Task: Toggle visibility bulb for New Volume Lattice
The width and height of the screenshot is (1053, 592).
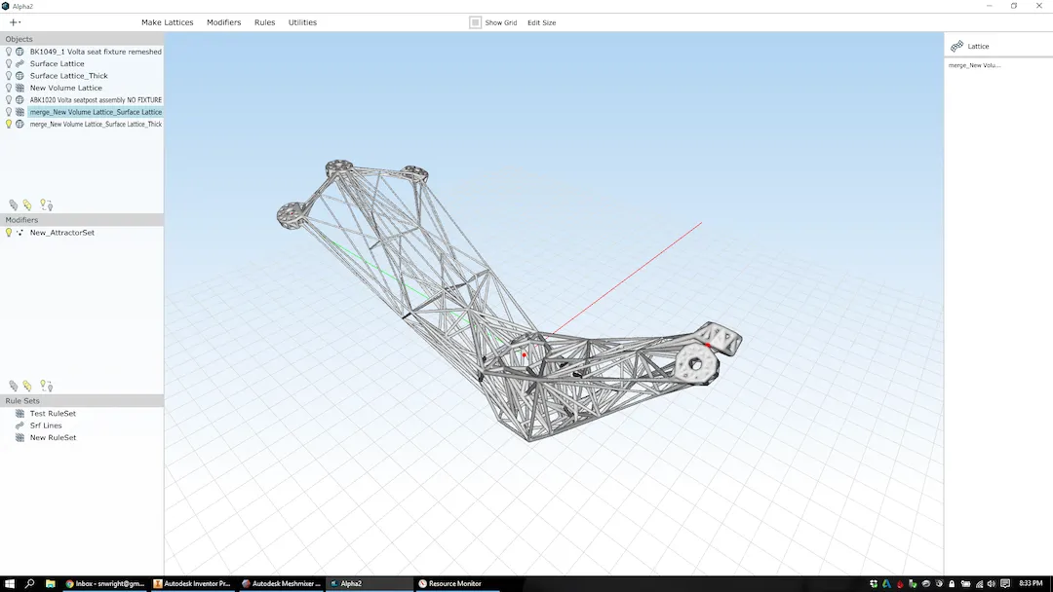Action: 9,88
